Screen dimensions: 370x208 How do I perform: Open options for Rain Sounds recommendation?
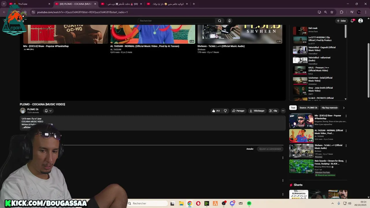346,161
